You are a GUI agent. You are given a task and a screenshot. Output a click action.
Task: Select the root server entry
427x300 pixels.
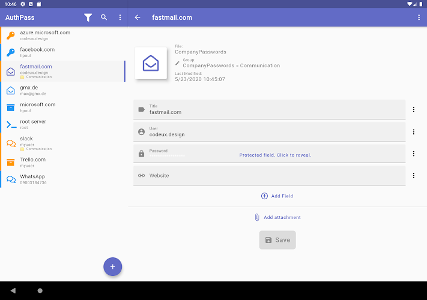[63, 124]
